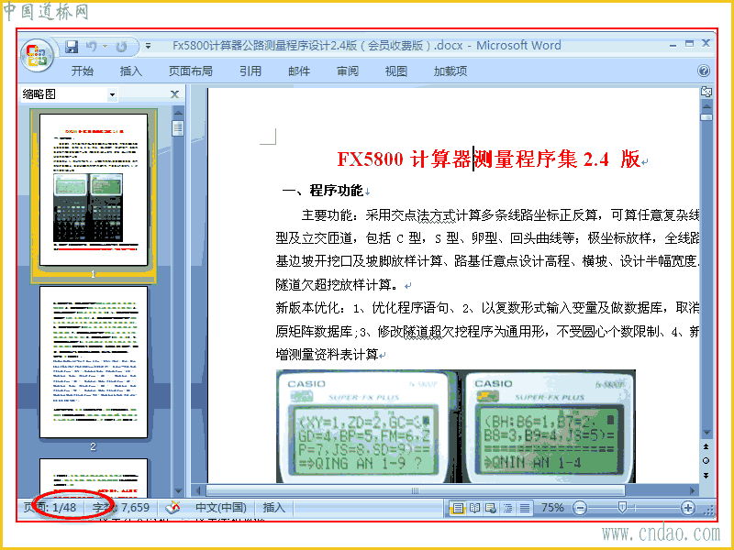
Task: Open the 审阅 ribbon tab
Action: (348, 71)
